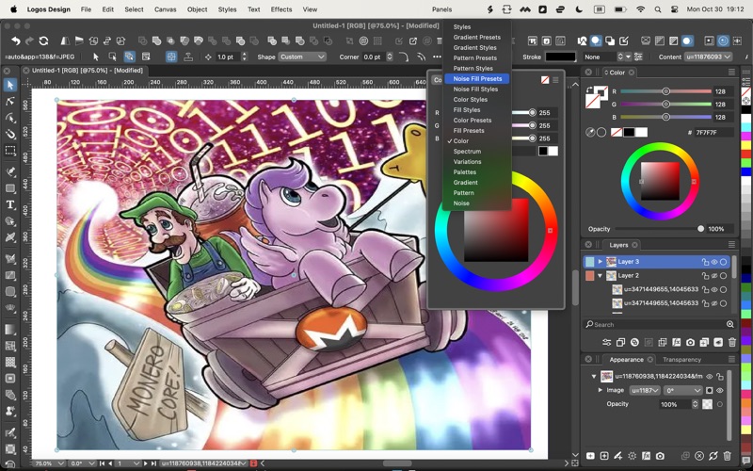Toggle lock icon of Layer 3
The width and height of the screenshot is (753, 471).
(705, 262)
